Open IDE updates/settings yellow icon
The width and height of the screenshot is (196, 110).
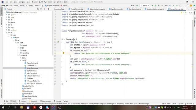coord(191,5)
